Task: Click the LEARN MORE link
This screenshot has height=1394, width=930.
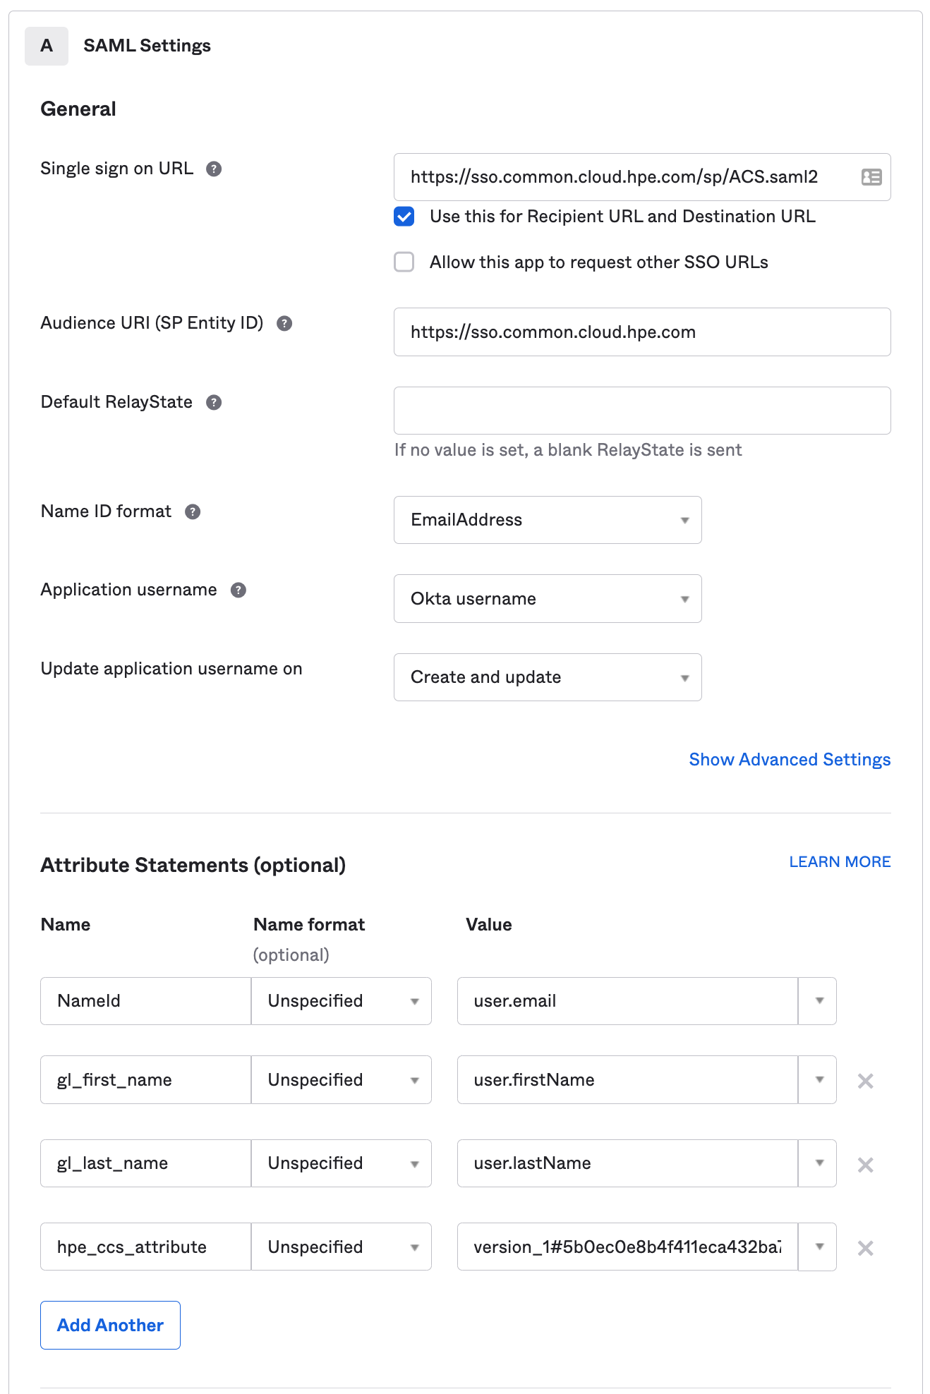Action: click(840, 861)
